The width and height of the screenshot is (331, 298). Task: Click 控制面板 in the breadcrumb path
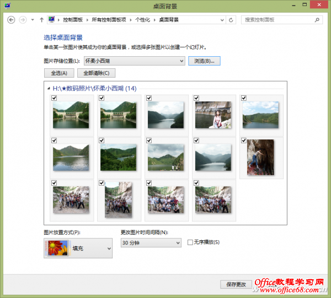(x=73, y=20)
